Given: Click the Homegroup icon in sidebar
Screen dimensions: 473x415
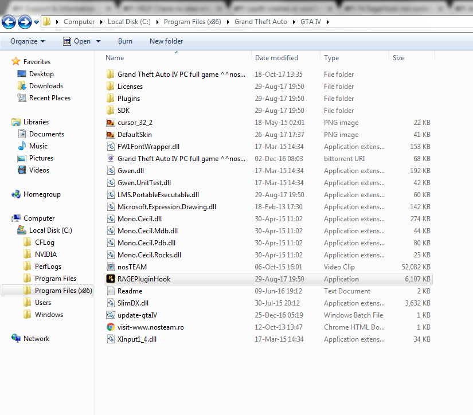Looking at the screenshot, I should tap(15, 194).
